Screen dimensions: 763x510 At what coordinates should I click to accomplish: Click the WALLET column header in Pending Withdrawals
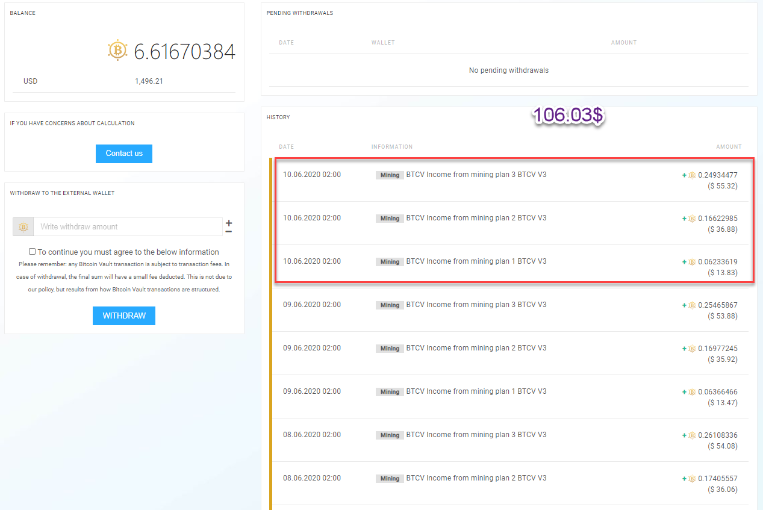[x=383, y=43]
